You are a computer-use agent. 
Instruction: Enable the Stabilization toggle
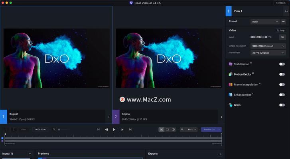point(282,64)
